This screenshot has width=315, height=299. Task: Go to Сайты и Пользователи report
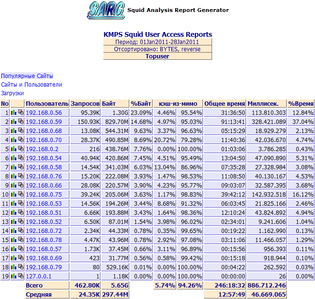pyautogui.click(x=32, y=85)
